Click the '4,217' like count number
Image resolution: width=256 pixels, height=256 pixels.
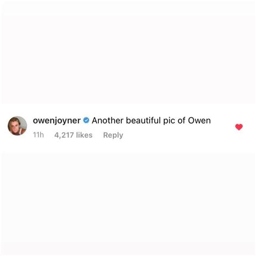64,135
